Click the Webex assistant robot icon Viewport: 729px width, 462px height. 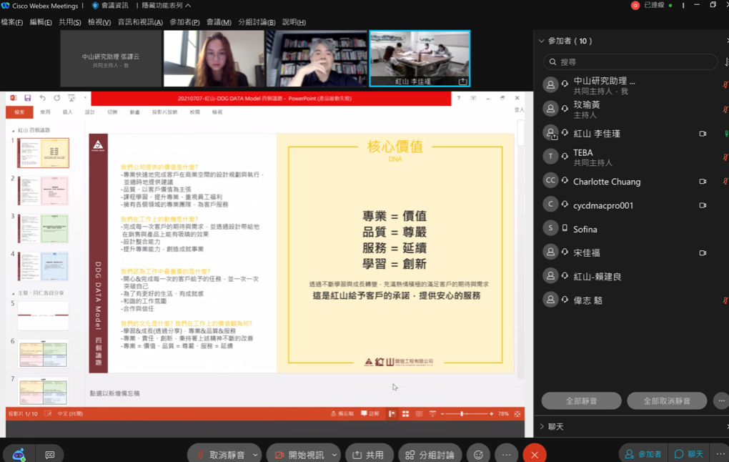tap(19, 455)
